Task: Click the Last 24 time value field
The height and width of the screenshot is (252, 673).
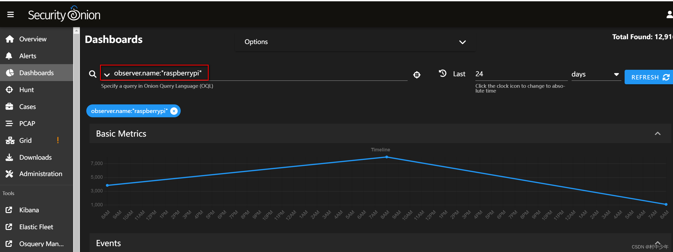Action: pos(521,74)
